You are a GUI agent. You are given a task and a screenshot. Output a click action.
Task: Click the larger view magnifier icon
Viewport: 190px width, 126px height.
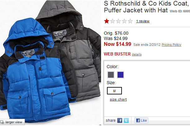pyautogui.click(x=2, y=122)
